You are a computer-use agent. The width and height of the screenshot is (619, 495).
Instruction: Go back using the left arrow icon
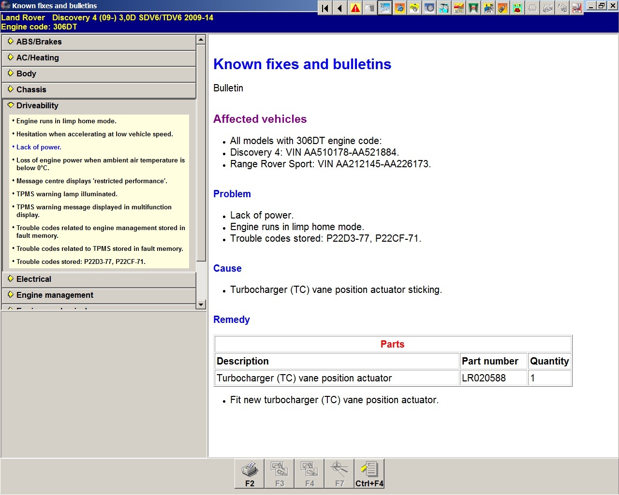(340, 8)
